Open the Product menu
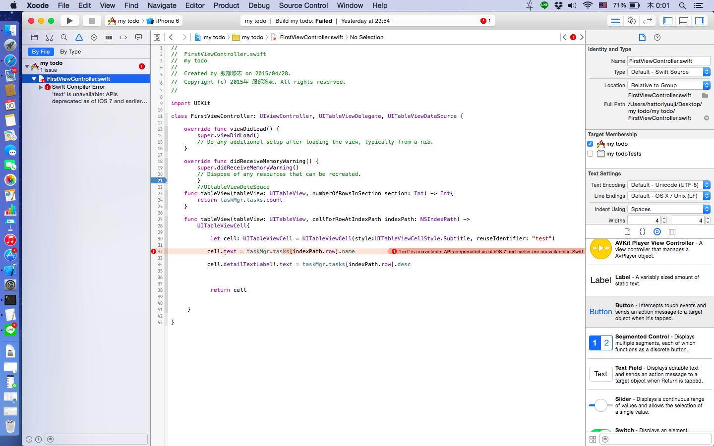 (x=226, y=5)
